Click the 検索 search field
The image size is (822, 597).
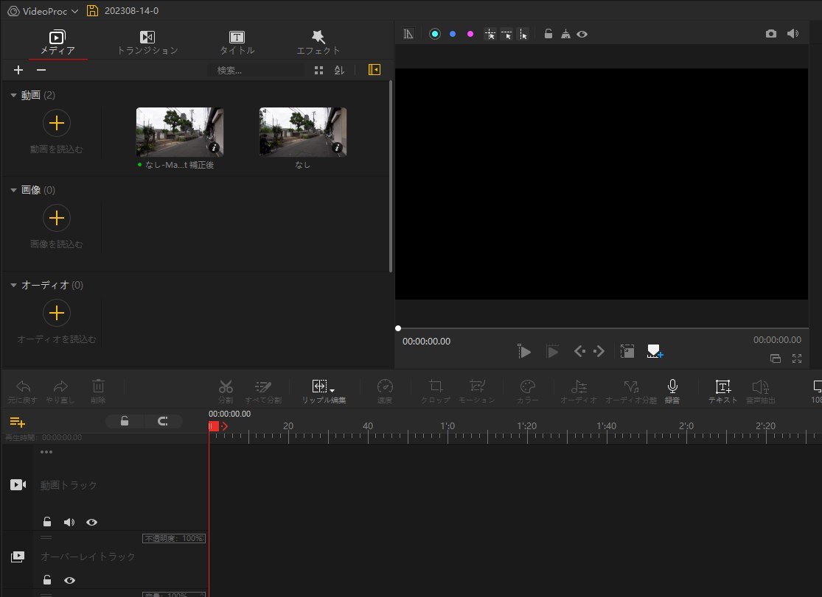tap(256, 70)
